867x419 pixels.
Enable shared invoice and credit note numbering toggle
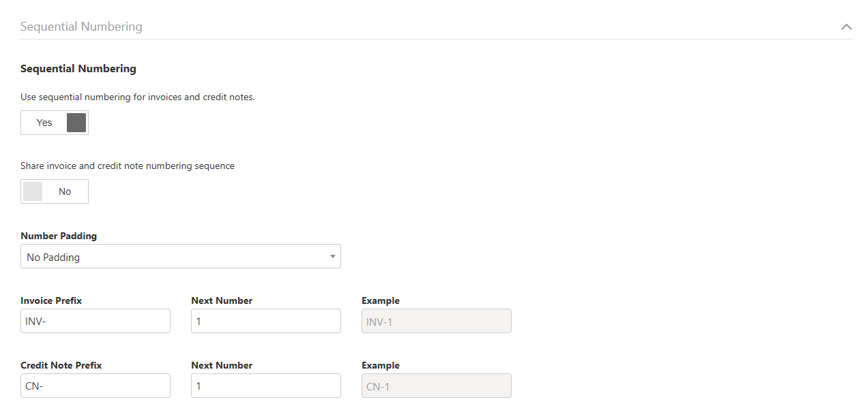(55, 191)
